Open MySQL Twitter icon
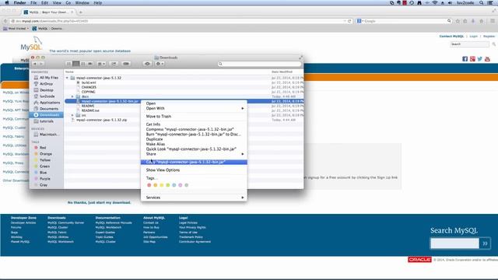498x280 pixels. click(480, 59)
